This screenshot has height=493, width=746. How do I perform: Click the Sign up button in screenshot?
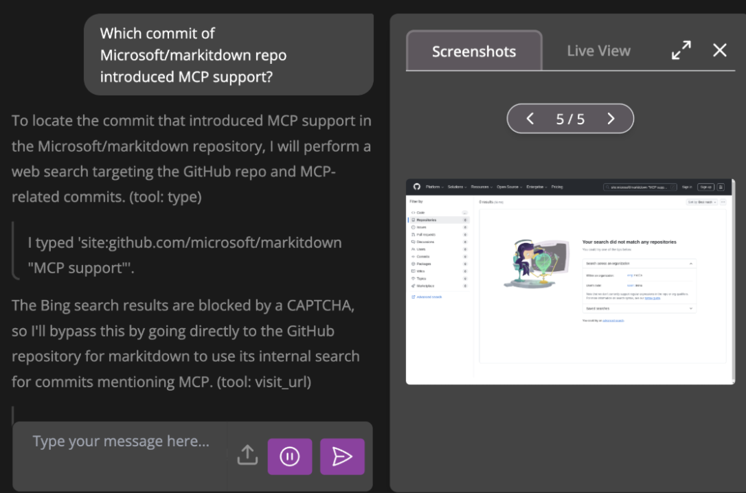point(705,187)
